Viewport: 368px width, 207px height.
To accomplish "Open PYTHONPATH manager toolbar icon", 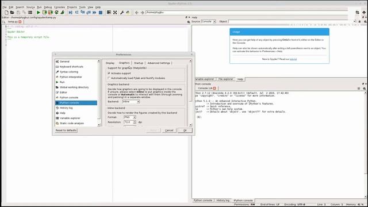I will (x=128, y=13).
